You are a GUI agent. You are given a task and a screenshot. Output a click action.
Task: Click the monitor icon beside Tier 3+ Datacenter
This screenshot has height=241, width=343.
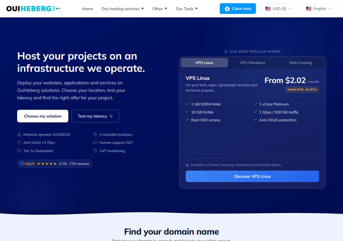pyautogui.click(x=19, y=151)
